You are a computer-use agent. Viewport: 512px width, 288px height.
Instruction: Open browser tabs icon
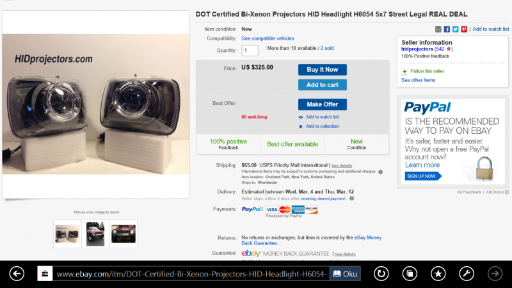click(410, 274)
